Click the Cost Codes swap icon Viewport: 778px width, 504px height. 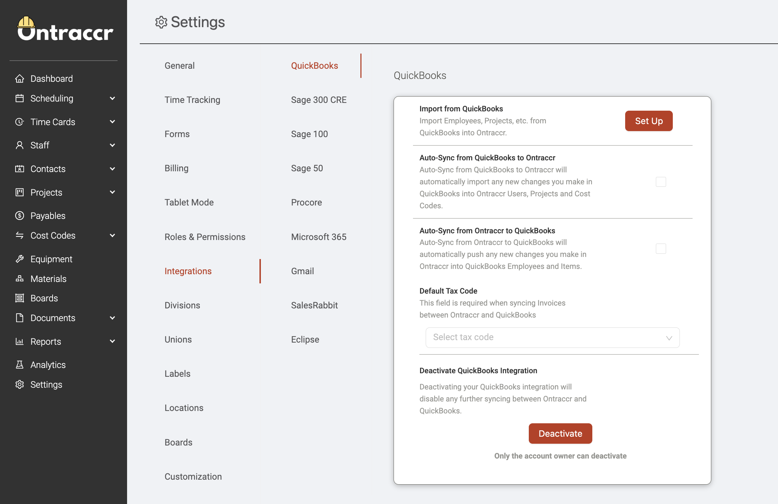pyautogui.click(x=20, y=235)
